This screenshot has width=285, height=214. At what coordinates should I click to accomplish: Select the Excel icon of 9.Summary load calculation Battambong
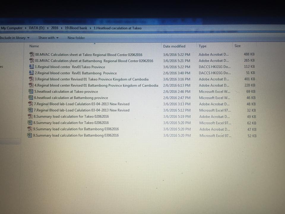point(30,135)
